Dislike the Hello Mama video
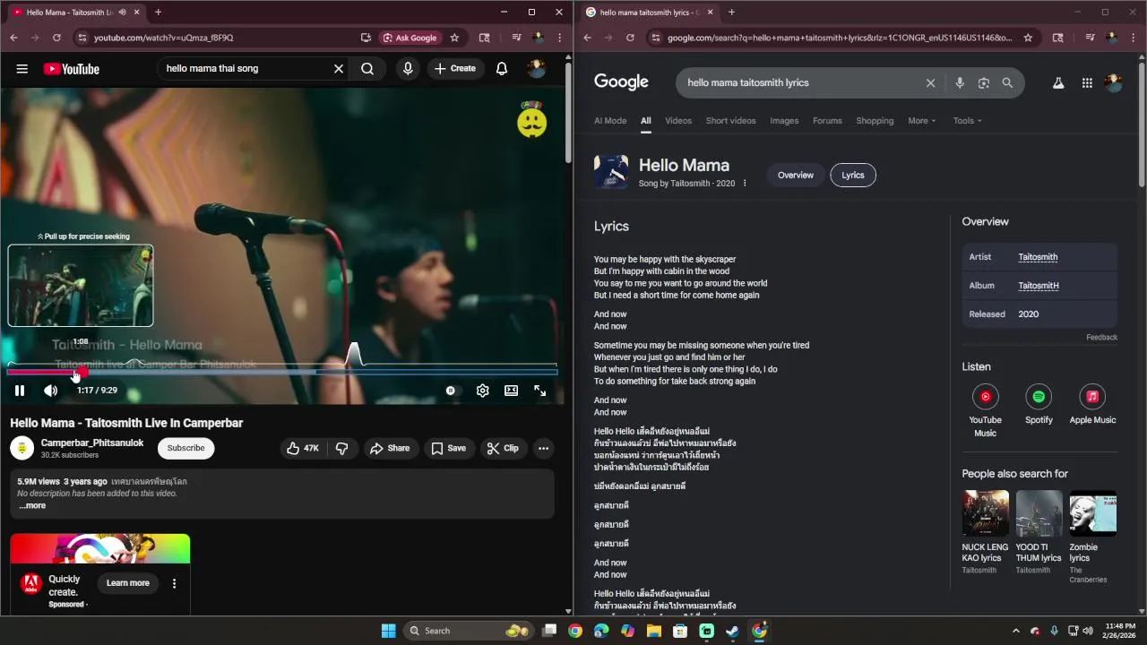 tap(341, 448)
